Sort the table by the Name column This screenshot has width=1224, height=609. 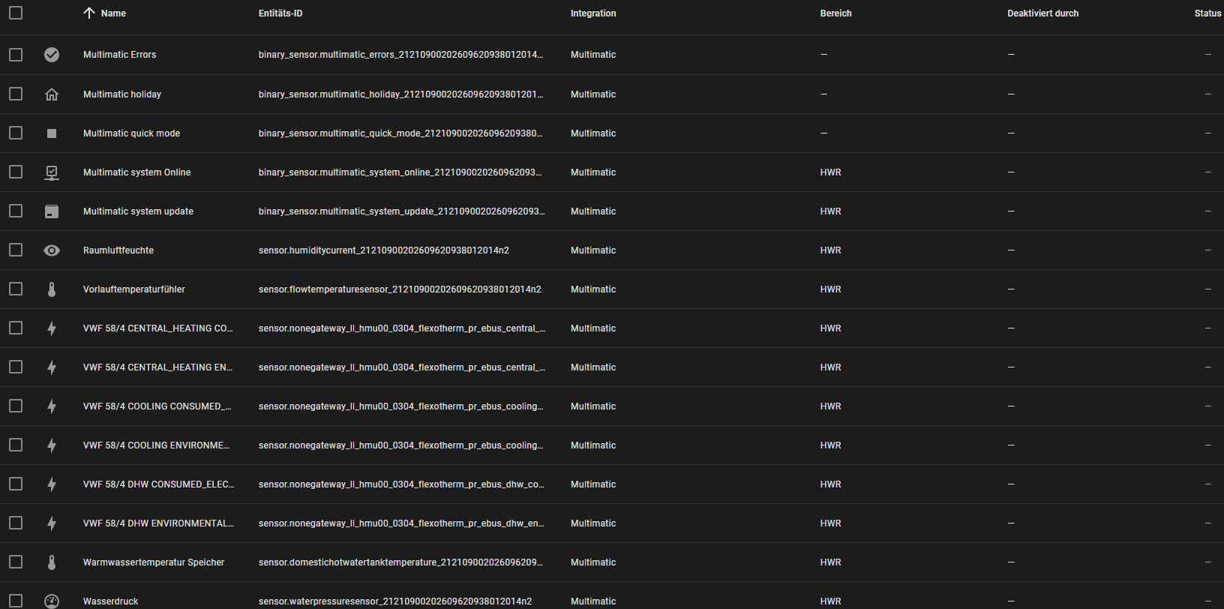click(x=113, y=13)
